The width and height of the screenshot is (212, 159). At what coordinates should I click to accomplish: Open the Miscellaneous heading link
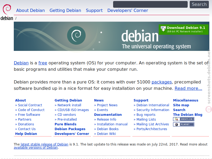tap(186, 100)
